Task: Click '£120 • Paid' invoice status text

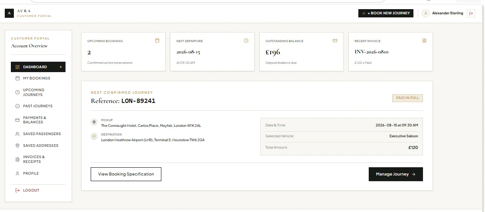Action: coord(363,63)
